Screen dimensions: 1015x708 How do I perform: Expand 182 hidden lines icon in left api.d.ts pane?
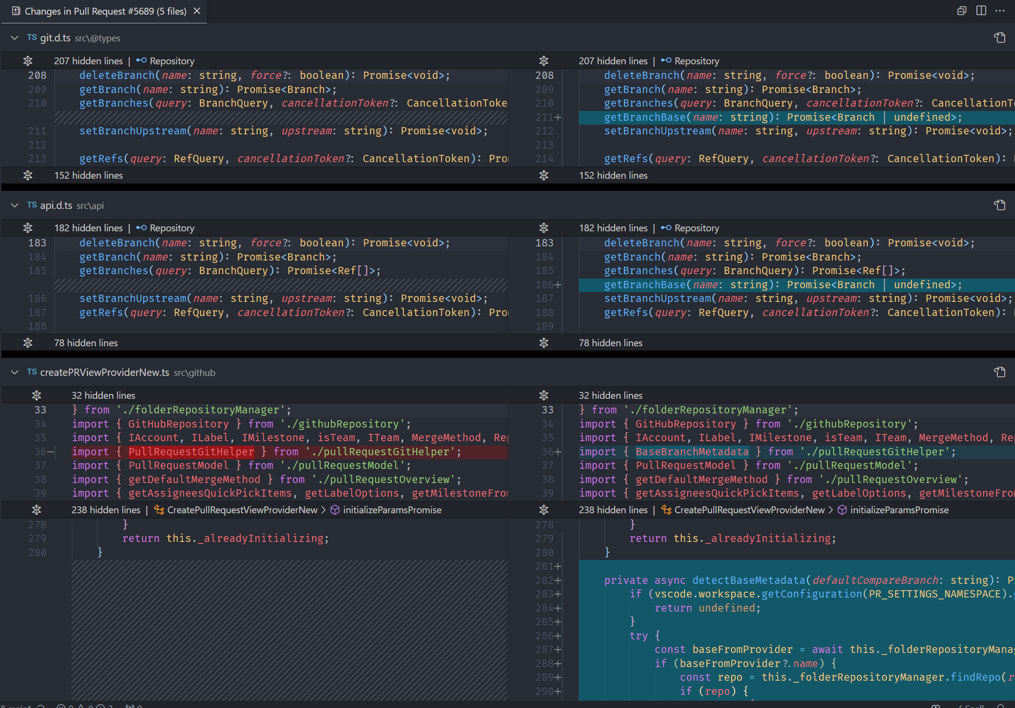[x=28, y=228]
